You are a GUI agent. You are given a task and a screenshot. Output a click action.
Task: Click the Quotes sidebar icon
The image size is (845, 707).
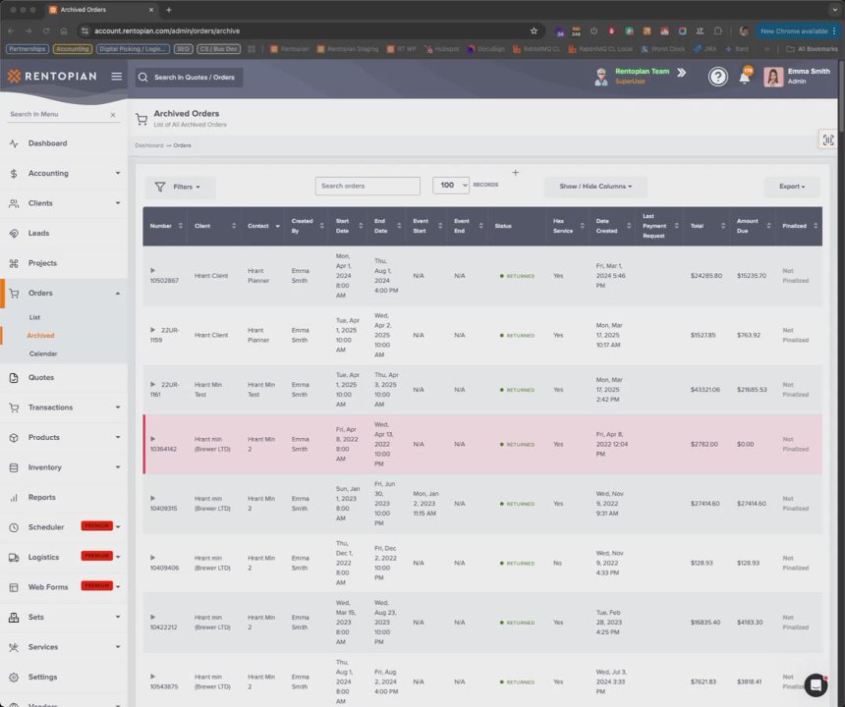coord(14,377)
